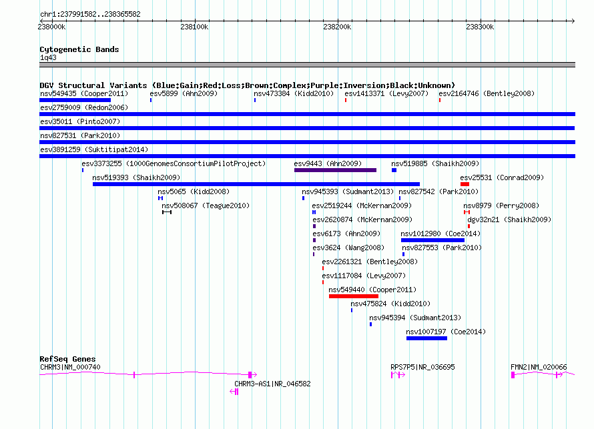Viewport: 594px width, 429px height.
Task: Click the RefSeq Genes track title
Action: [67, 359]
